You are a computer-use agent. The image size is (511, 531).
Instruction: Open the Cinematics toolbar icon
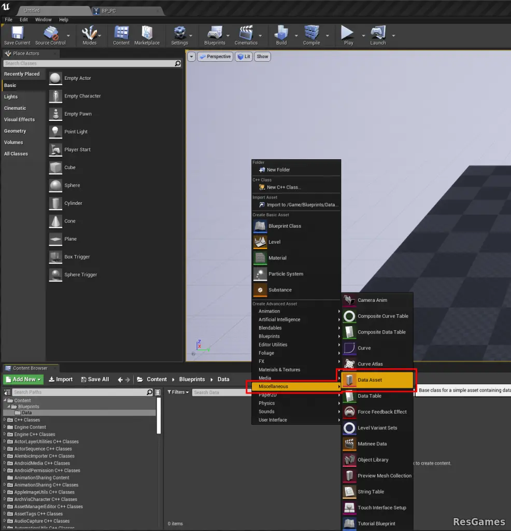coord(246,36)
